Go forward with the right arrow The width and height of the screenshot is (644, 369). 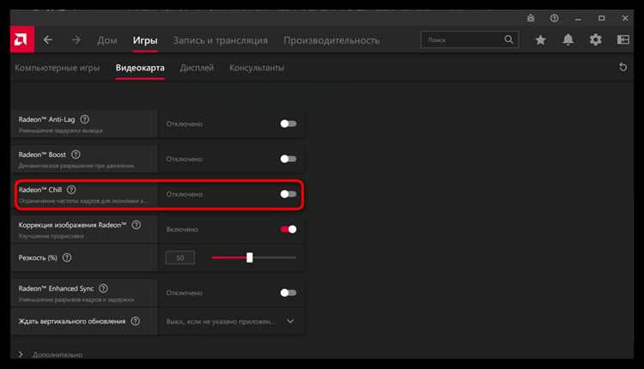click(x=76, y=39)
